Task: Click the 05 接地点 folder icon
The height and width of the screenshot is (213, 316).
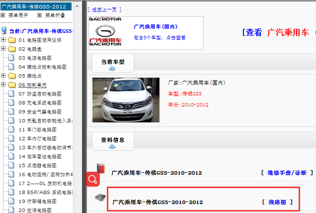Action: pos(12,76)
